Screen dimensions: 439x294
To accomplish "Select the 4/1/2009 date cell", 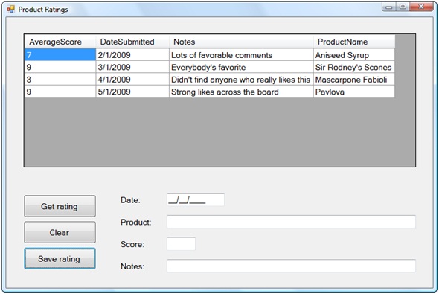I will (132, 80).
